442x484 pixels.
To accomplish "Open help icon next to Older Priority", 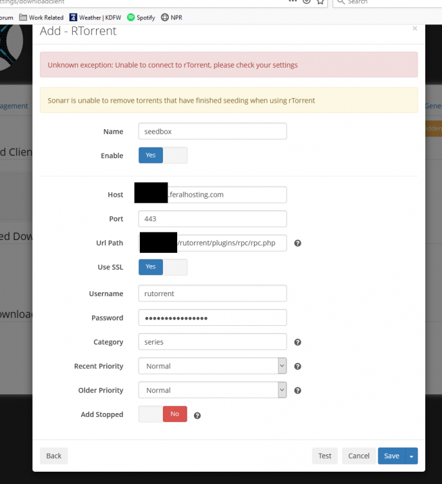I will pos(298,390).
